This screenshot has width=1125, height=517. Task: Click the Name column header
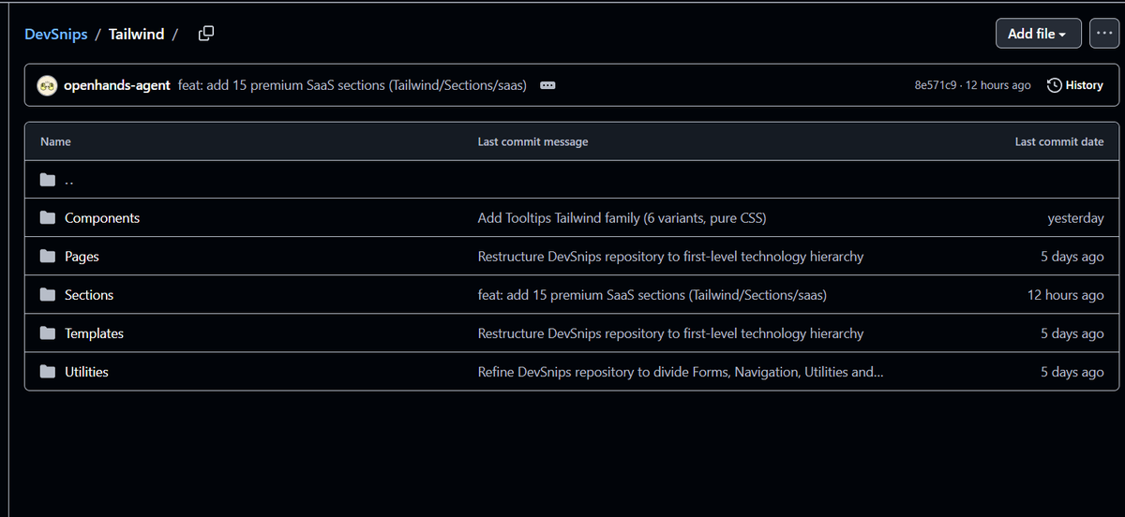(x=55, y=141)
